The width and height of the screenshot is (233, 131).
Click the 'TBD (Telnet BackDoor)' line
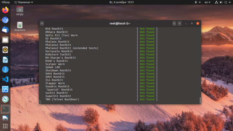click(x=62, y=99)
